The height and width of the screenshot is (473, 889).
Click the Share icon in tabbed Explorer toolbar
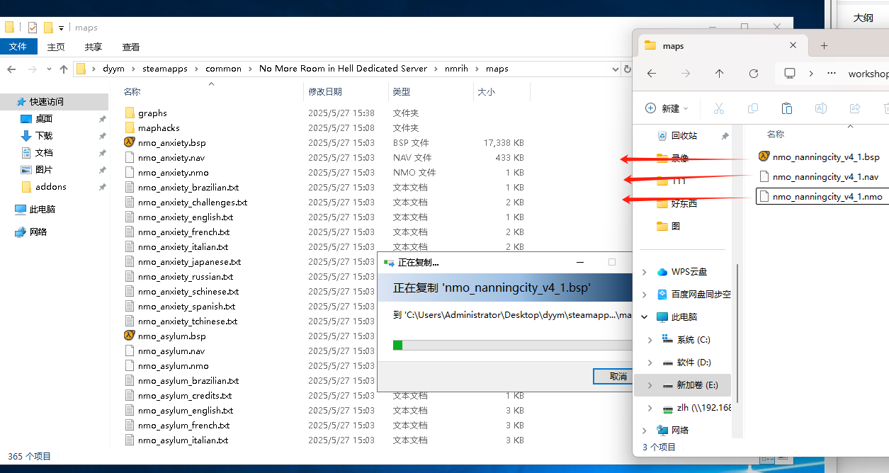pos(855,108)
